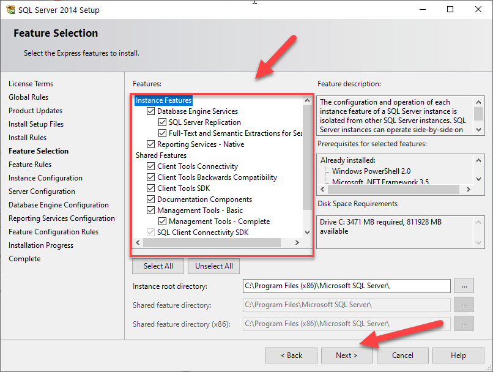The width and height of the screenshot is (493, 372).
Task: Cancel the SQL Server setup
Action: (x=402, y=355)
